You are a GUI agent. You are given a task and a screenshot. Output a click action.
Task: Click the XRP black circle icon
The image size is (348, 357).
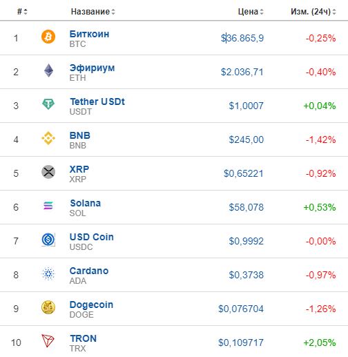(x=48, y=172)
